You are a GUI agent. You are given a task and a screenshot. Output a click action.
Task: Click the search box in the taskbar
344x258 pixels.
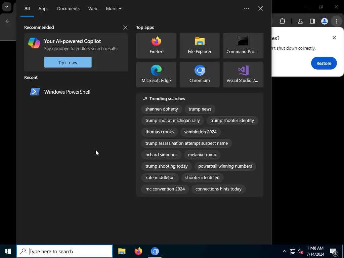tap(64, 251)
